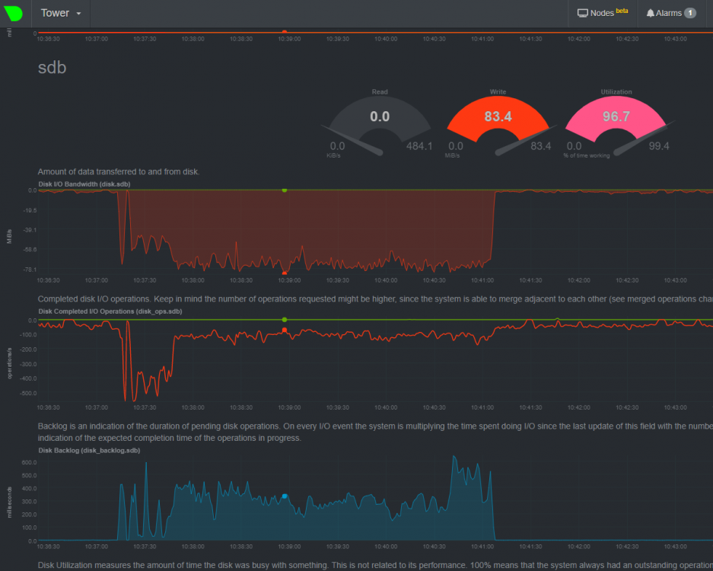Open the Nodes beta menu
The width and height of the screenshot is (713, 571).
(x=603, y=13)
